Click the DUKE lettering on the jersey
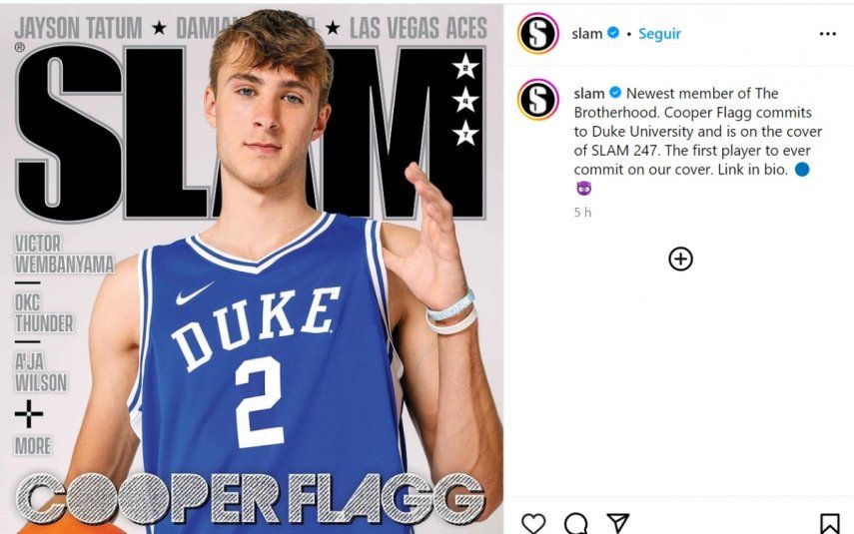 255,325
